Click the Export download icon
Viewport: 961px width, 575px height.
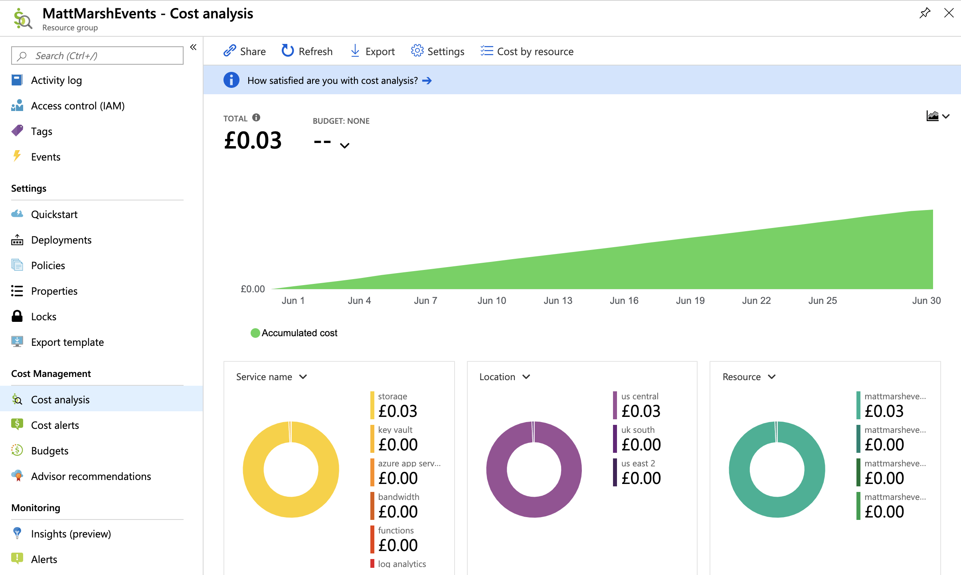pos(355,51)
